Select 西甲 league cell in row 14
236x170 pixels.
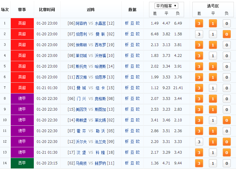click(x=22, y=163)
